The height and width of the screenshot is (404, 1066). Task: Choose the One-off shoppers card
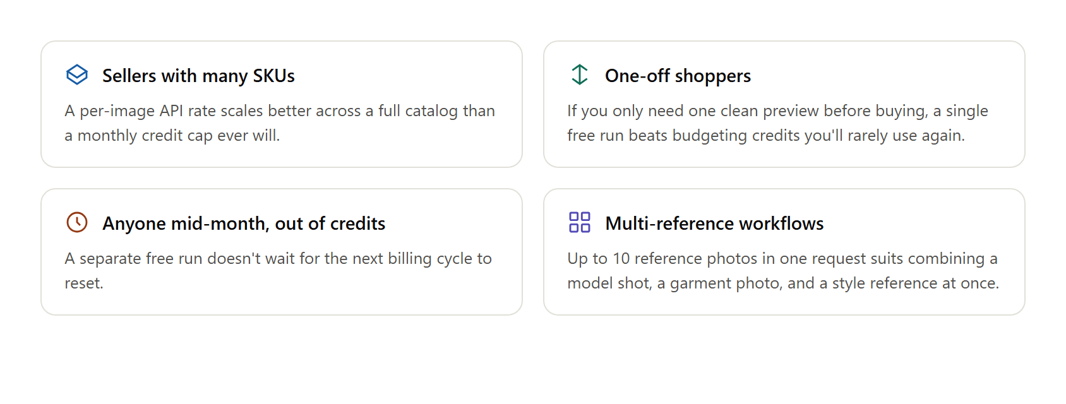(x=784, y=104)
